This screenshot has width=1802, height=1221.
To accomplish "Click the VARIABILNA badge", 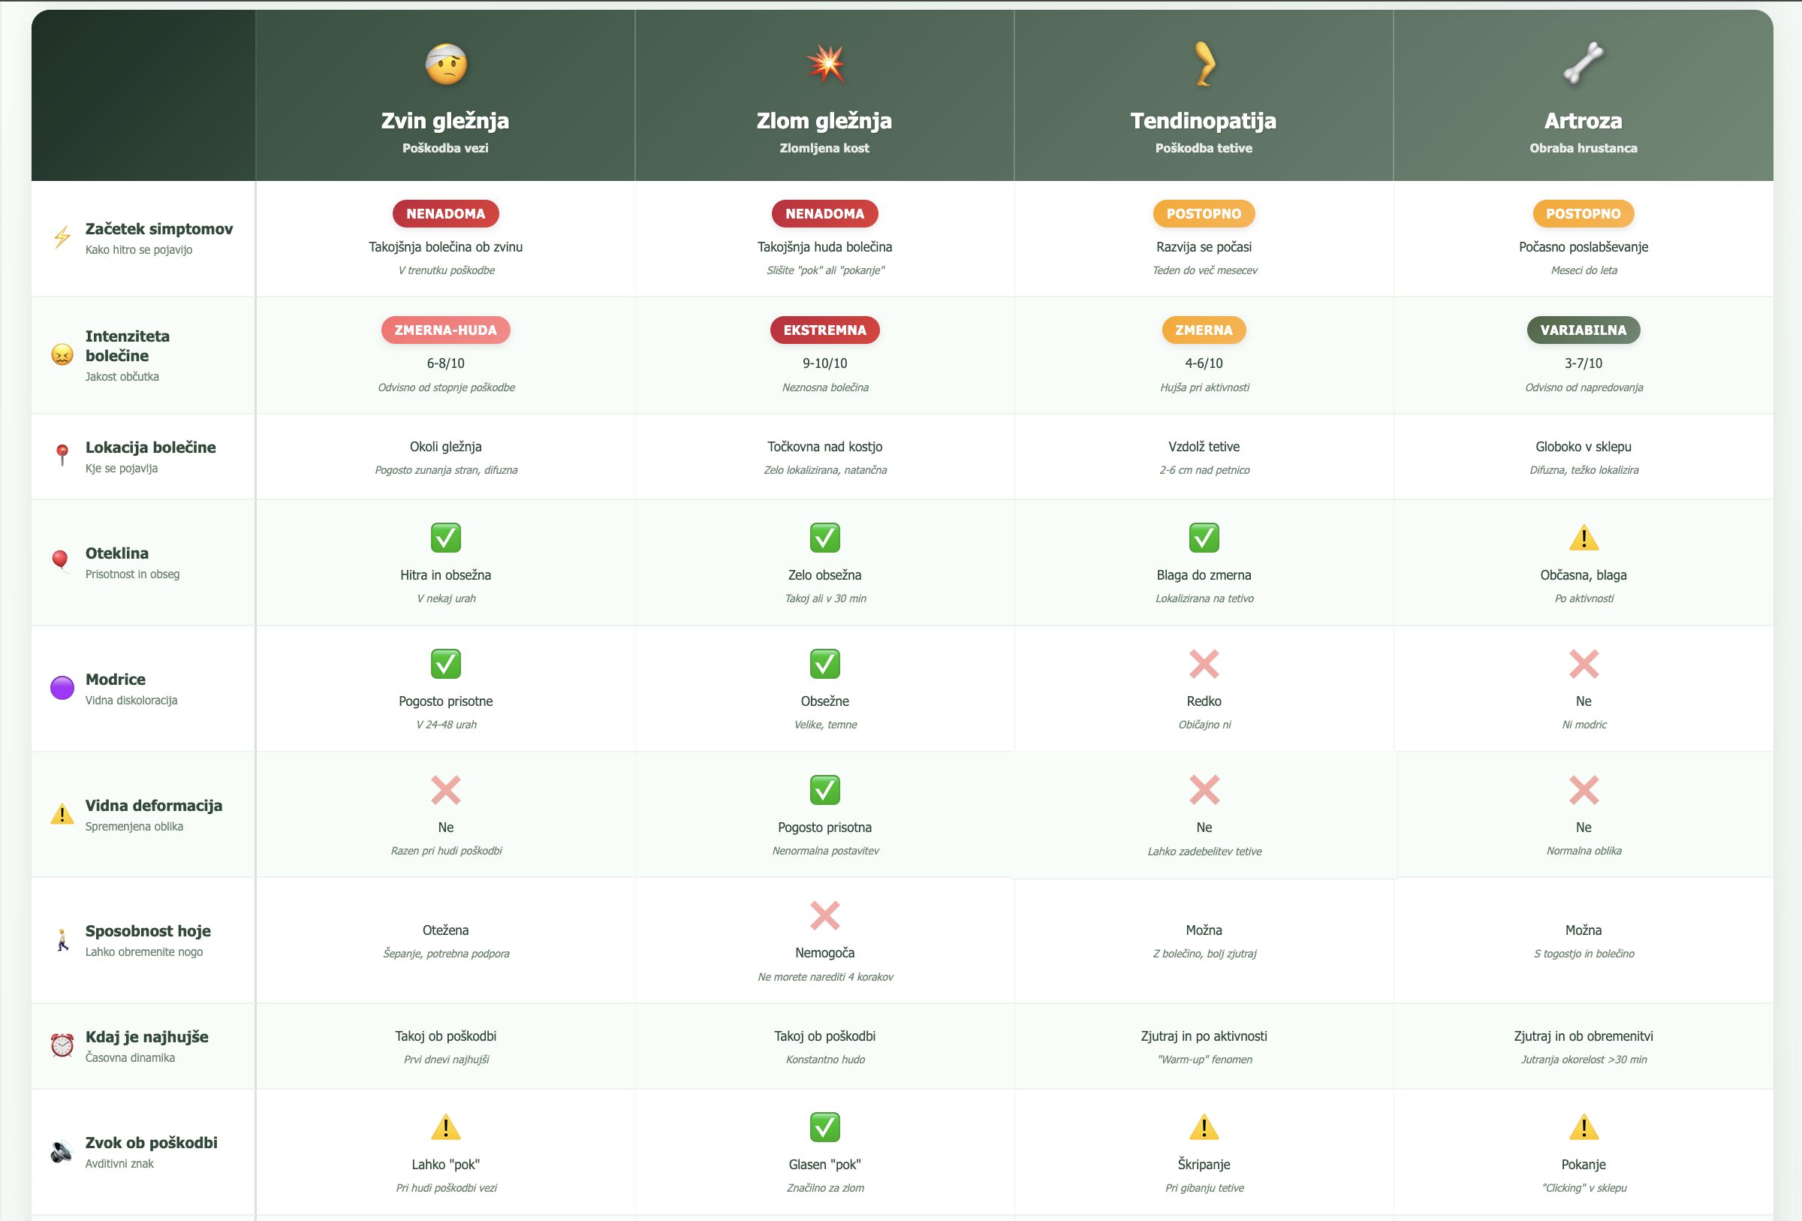I will pyautogui.click(x=1584, y=330).
